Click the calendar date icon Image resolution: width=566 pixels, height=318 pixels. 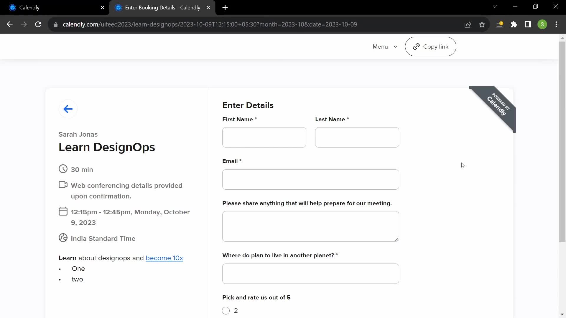(63, 211)
